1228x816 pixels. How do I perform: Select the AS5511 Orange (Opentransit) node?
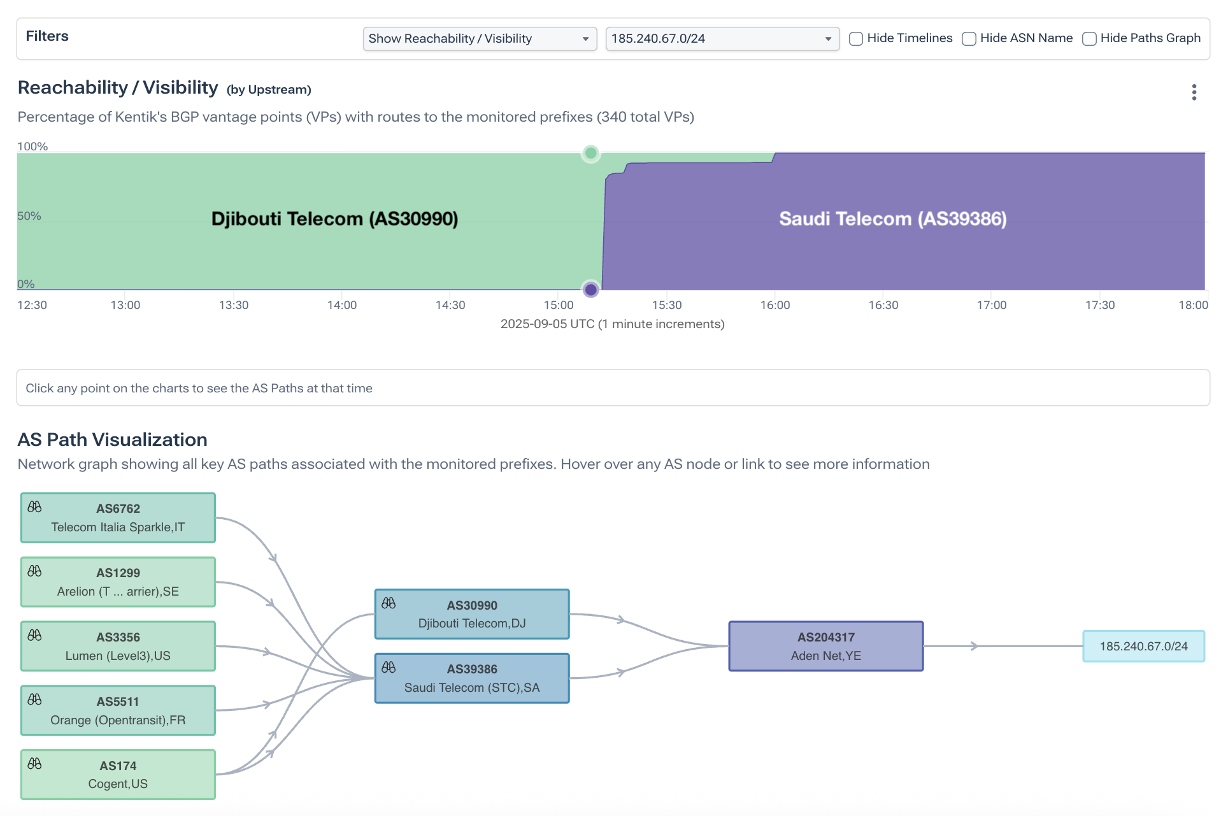click(x=118, y=711)
